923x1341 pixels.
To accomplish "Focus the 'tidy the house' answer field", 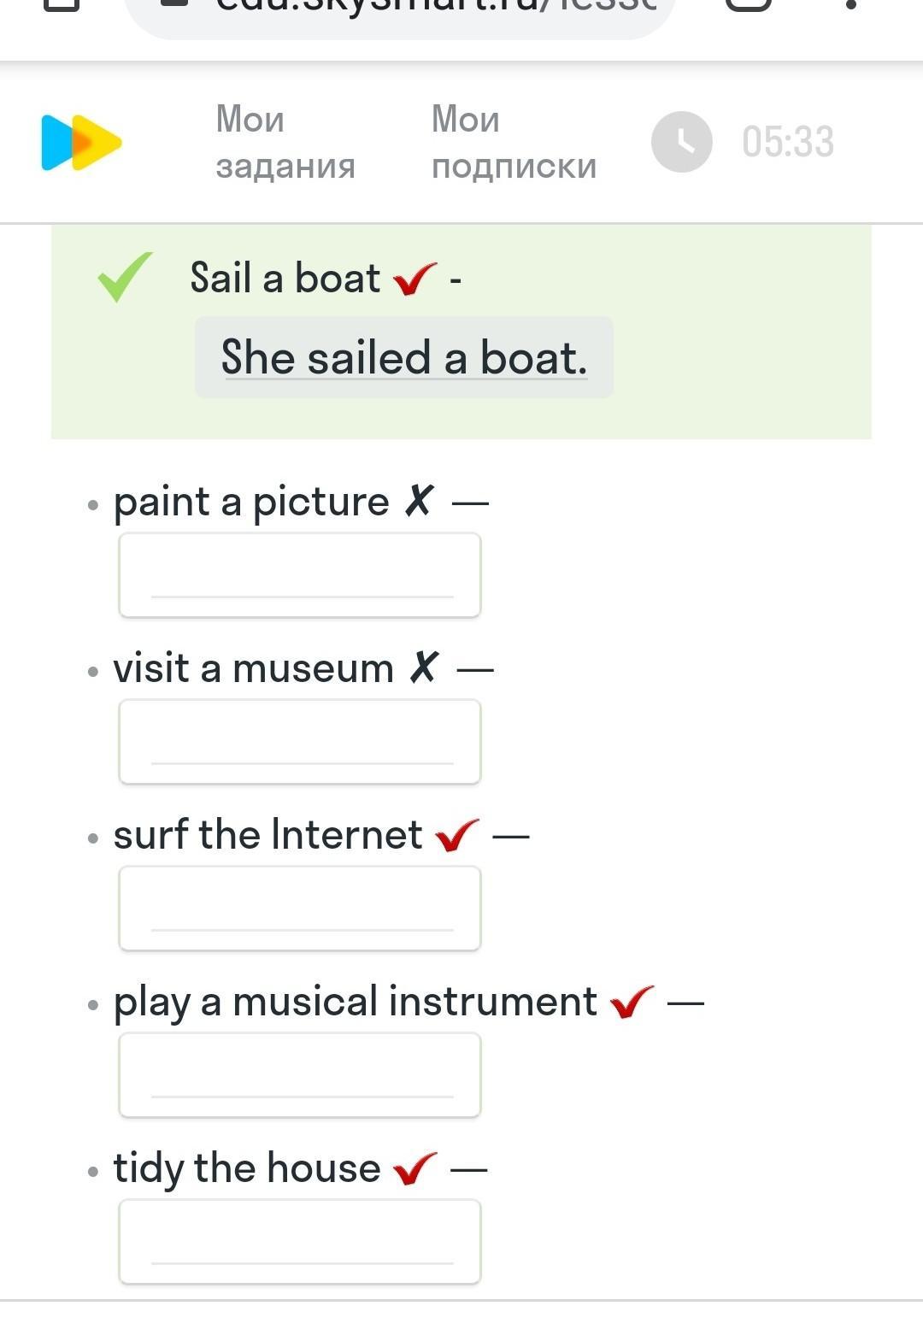I will point(300,1242).
